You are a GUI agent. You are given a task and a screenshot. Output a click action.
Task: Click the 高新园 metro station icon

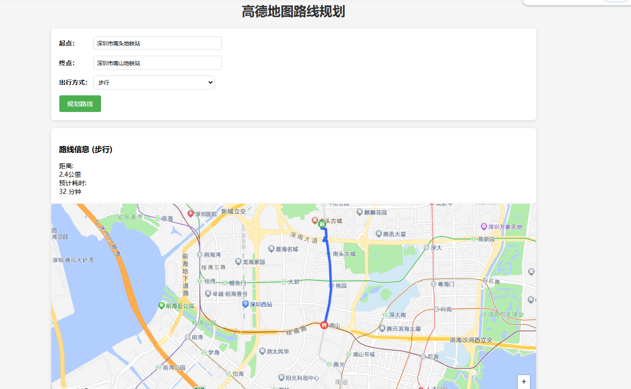point(474,239)
